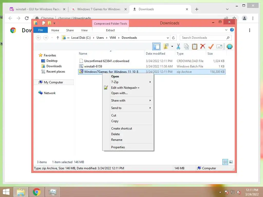Select Desktop in navigation pane

tap(50, 61)
